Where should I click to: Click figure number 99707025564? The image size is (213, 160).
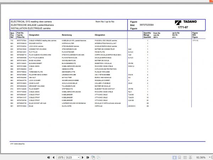(x=147, y=25)
